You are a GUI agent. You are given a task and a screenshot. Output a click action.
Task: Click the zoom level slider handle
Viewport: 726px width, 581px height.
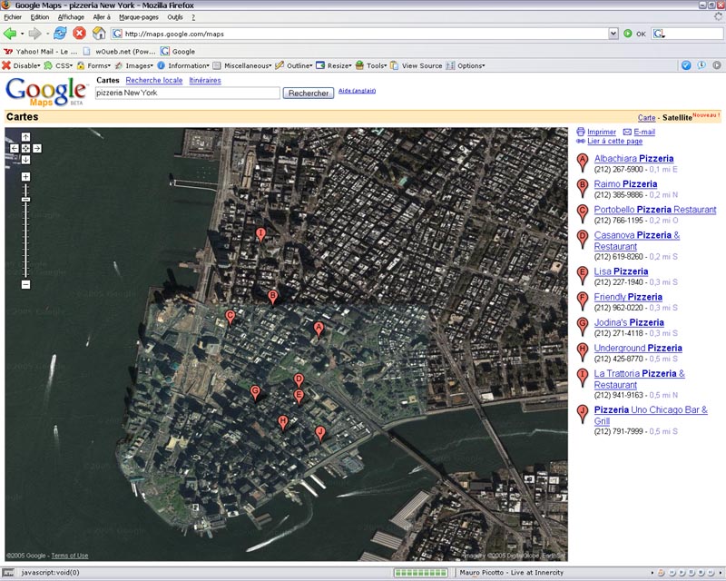click(25, 199)
